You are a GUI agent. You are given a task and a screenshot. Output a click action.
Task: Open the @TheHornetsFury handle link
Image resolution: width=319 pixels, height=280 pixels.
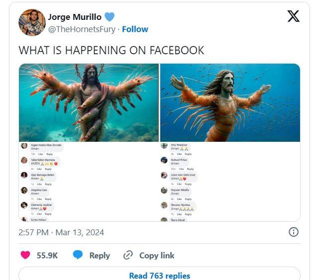coord(82,29)
